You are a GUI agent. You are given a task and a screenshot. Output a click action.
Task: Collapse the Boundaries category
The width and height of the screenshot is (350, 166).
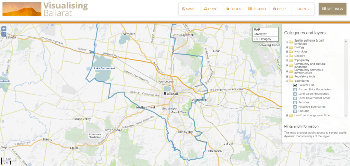tap(287, 81)
